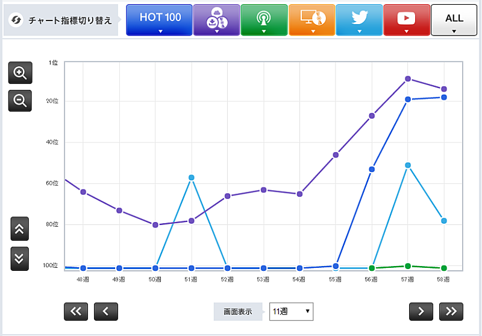Toggle the YouTube chart indicator

[x=406, y=21]
